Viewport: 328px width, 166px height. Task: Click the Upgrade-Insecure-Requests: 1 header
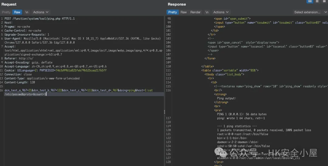(27, 35)
